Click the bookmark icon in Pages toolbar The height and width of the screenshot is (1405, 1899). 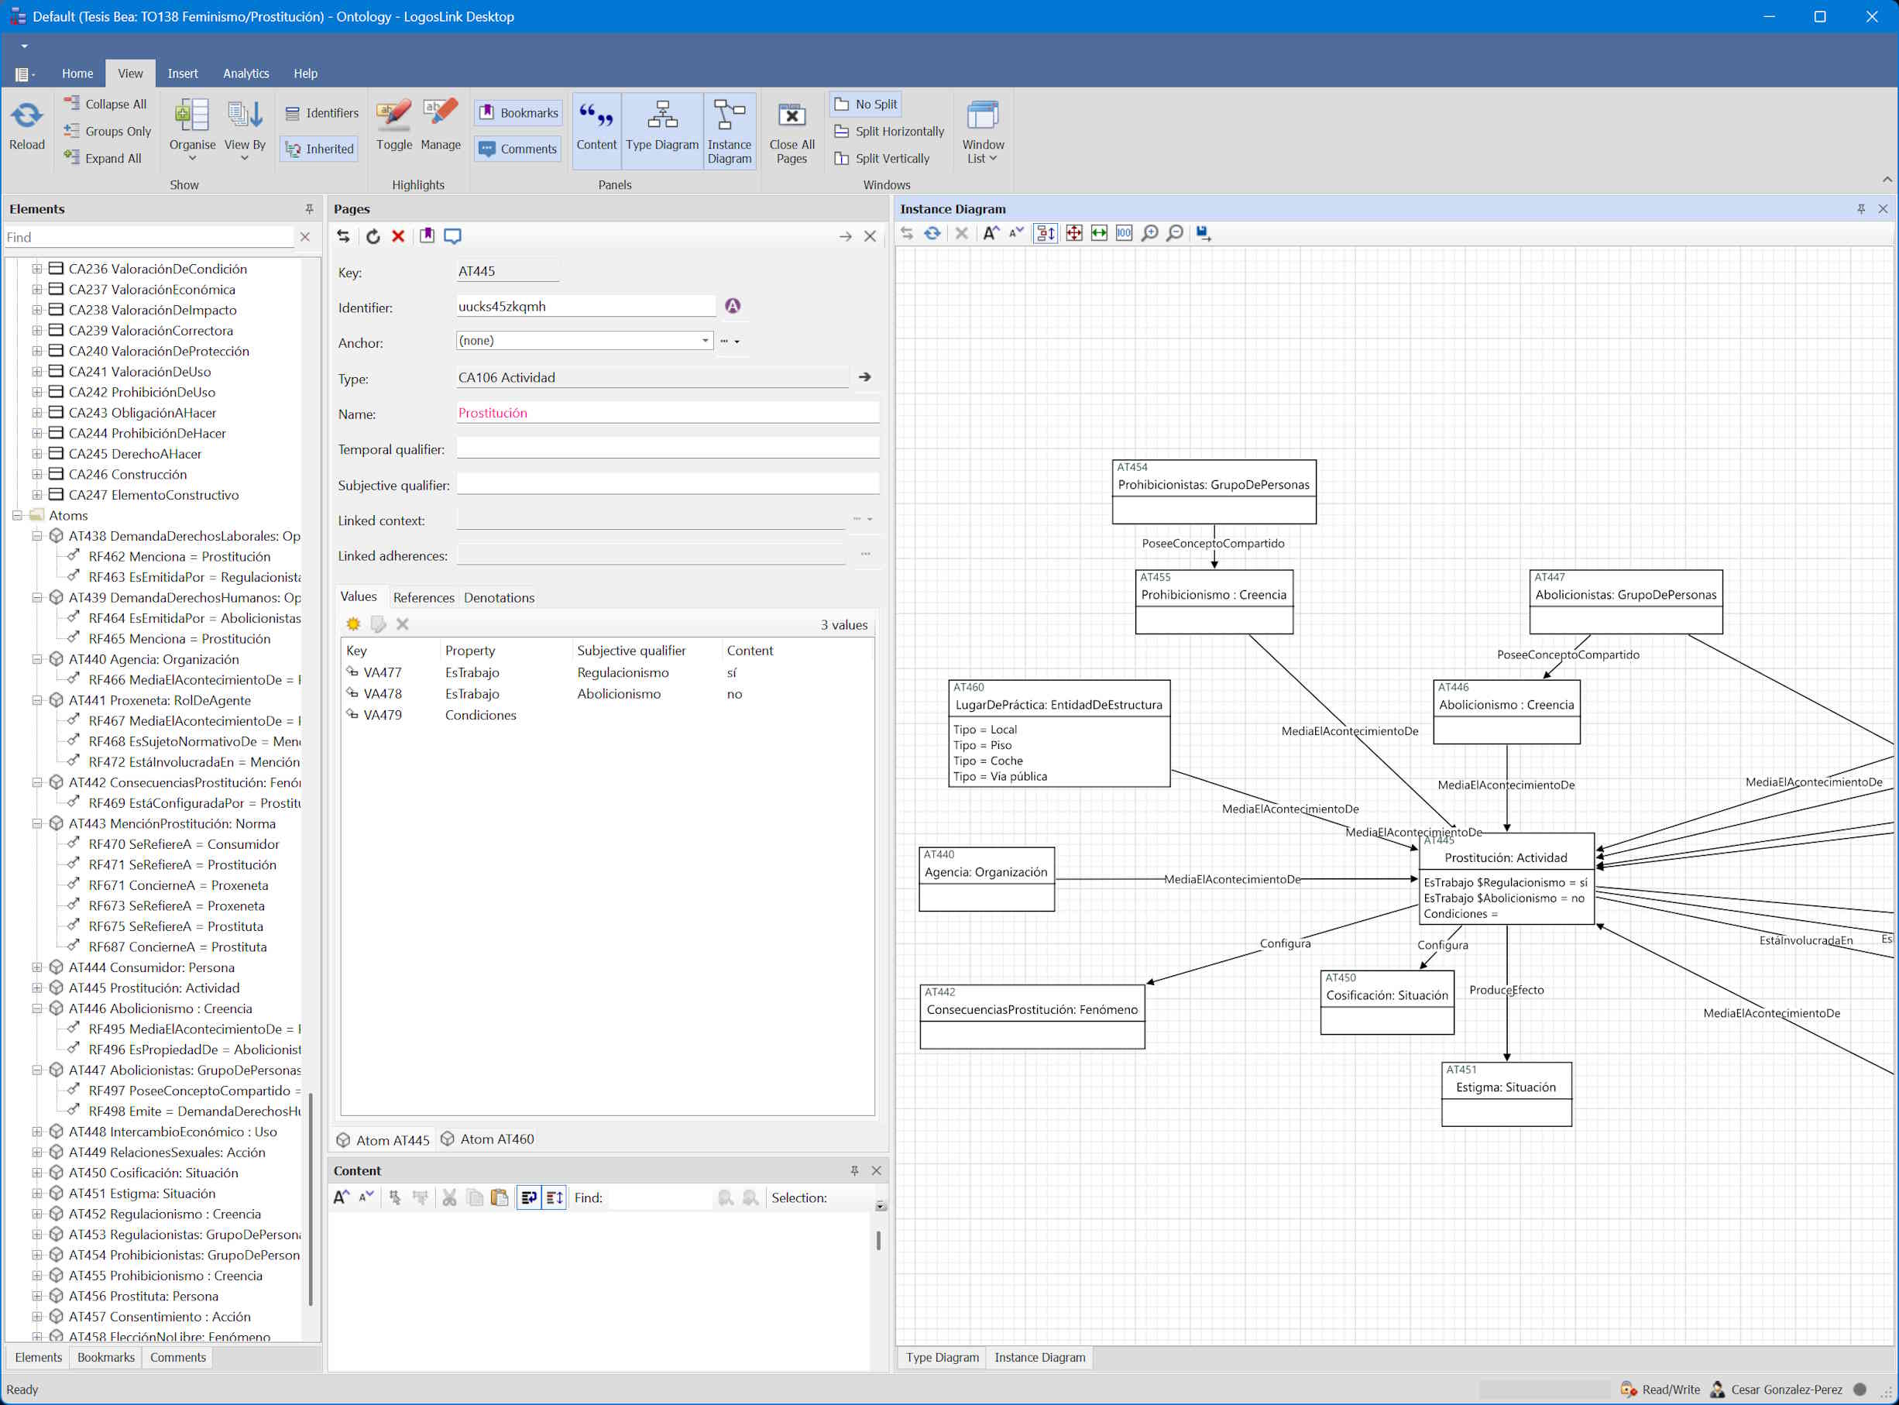coord(427,236)
